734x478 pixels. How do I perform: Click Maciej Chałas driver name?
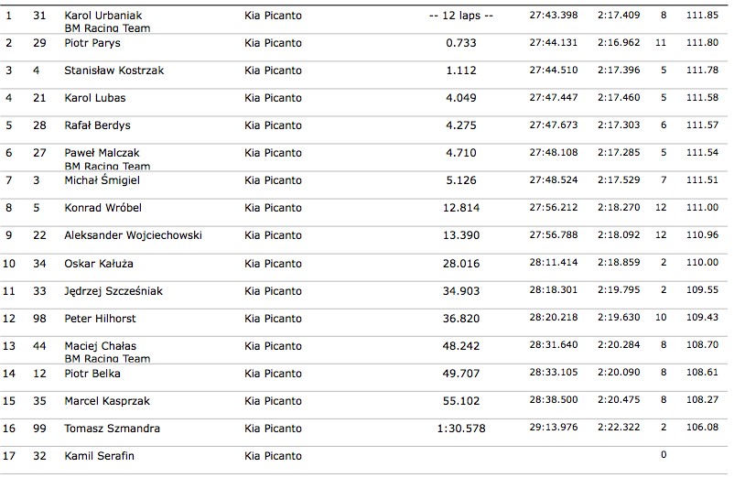(x=100, y=346)
